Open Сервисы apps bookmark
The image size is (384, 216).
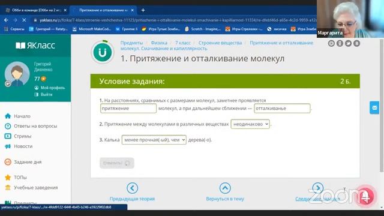pyautogui.click(x=14, y=29)
